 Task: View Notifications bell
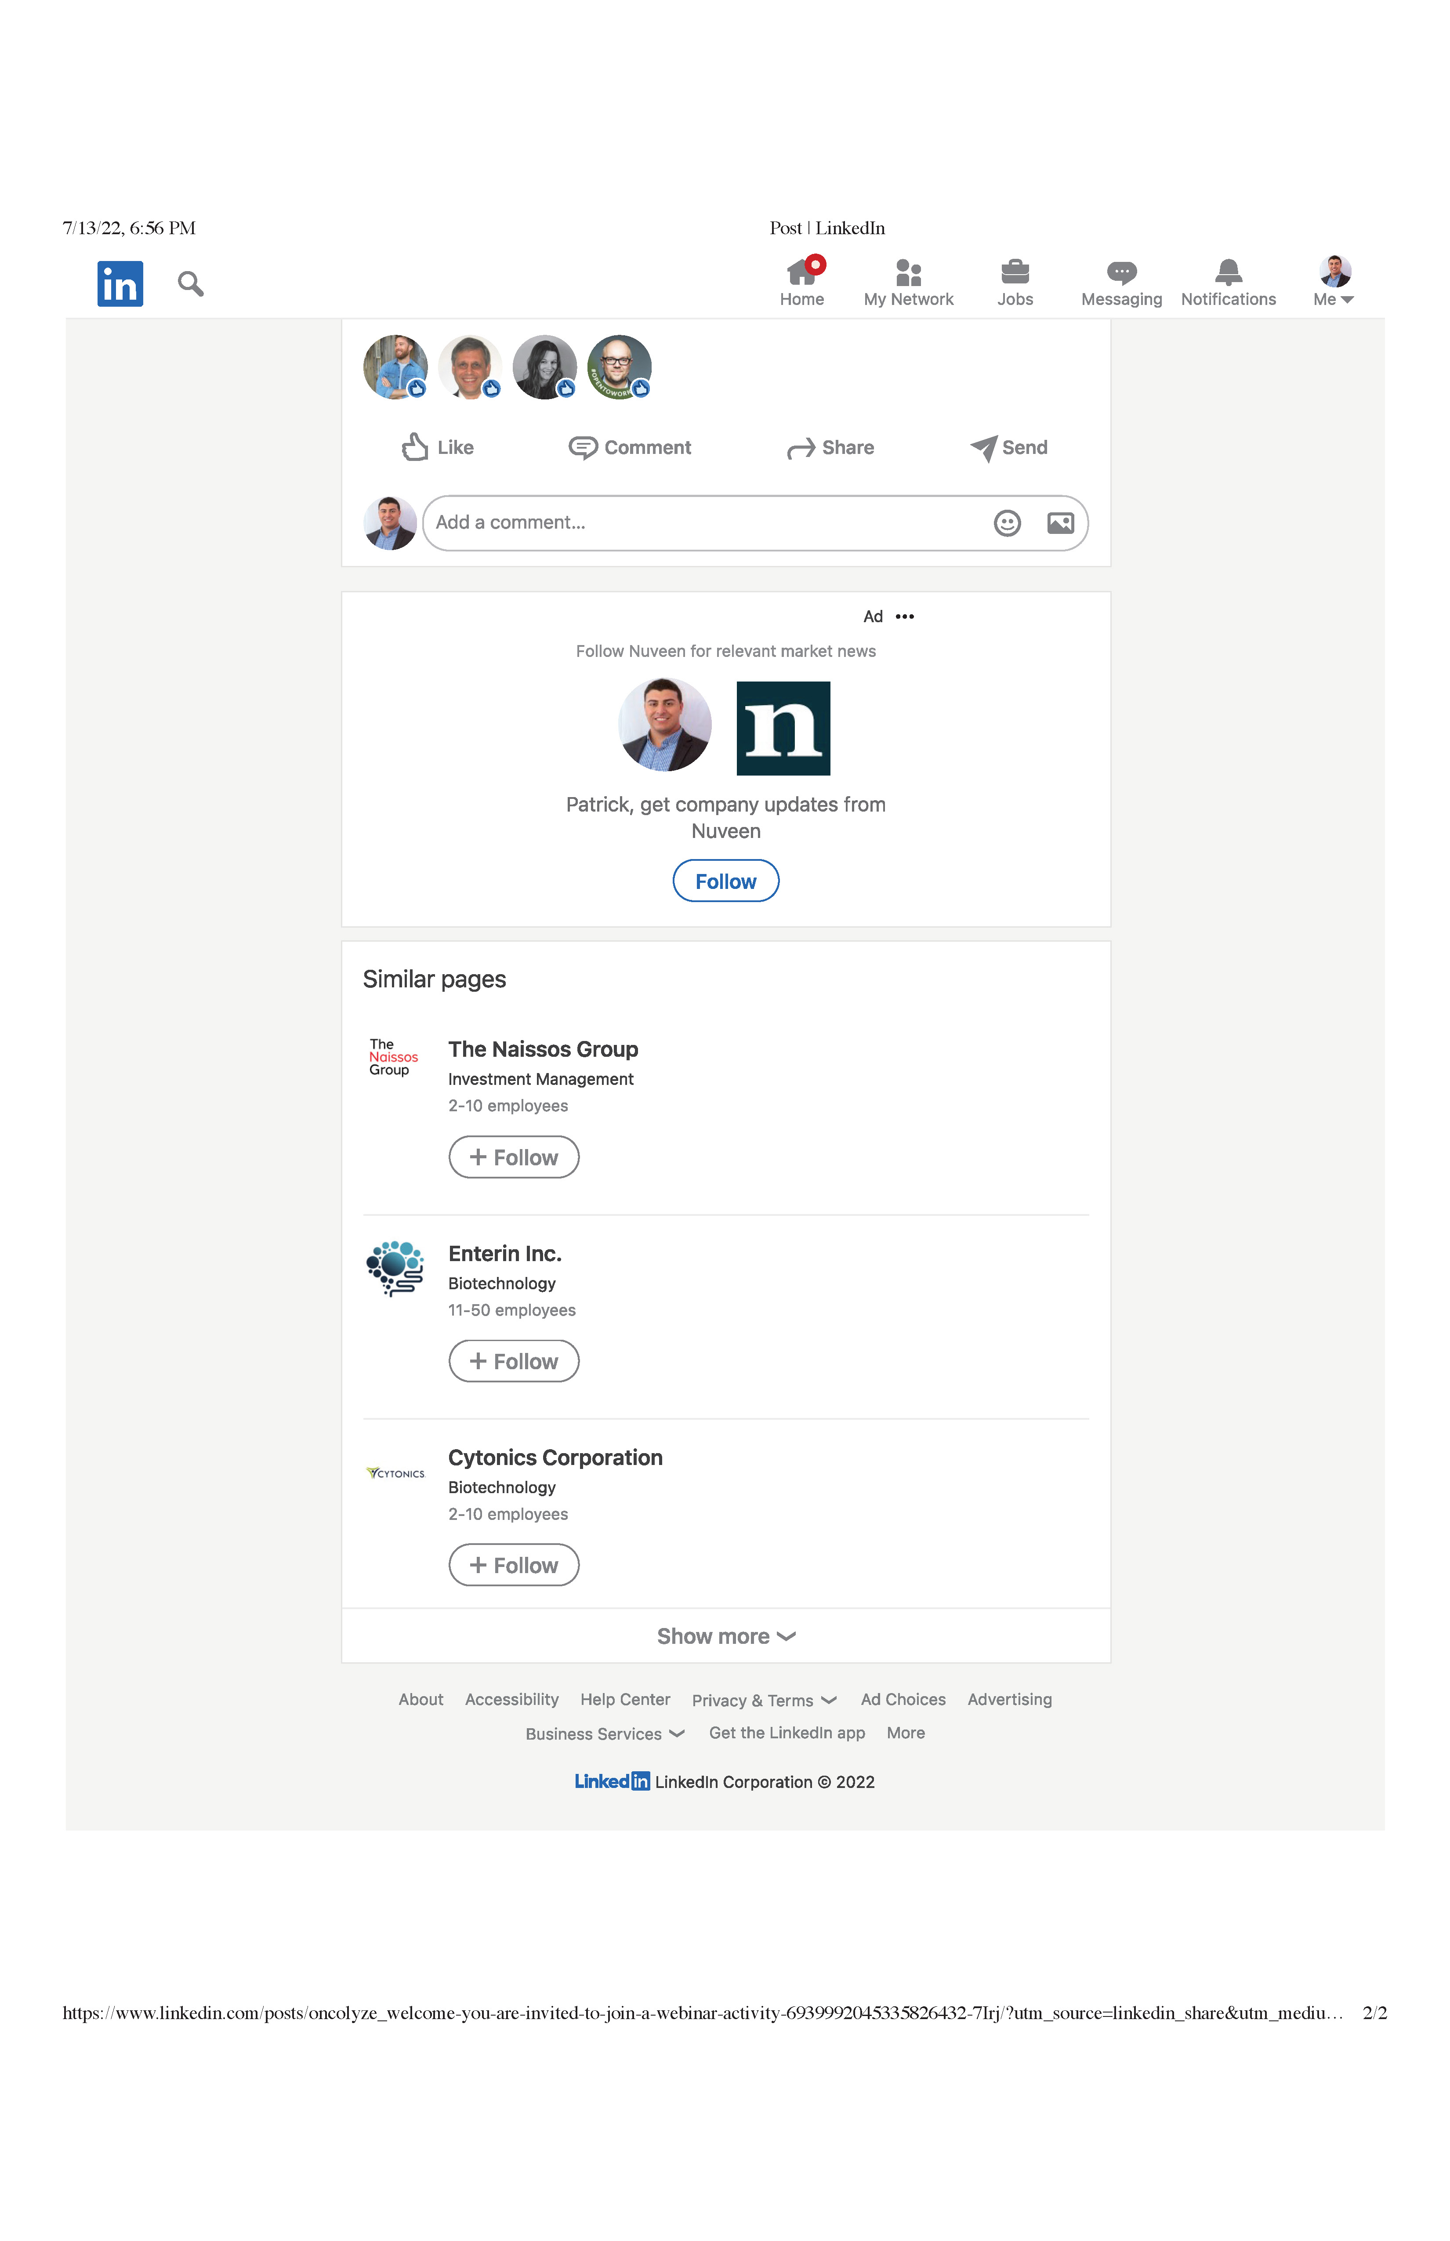(1228, 283)
